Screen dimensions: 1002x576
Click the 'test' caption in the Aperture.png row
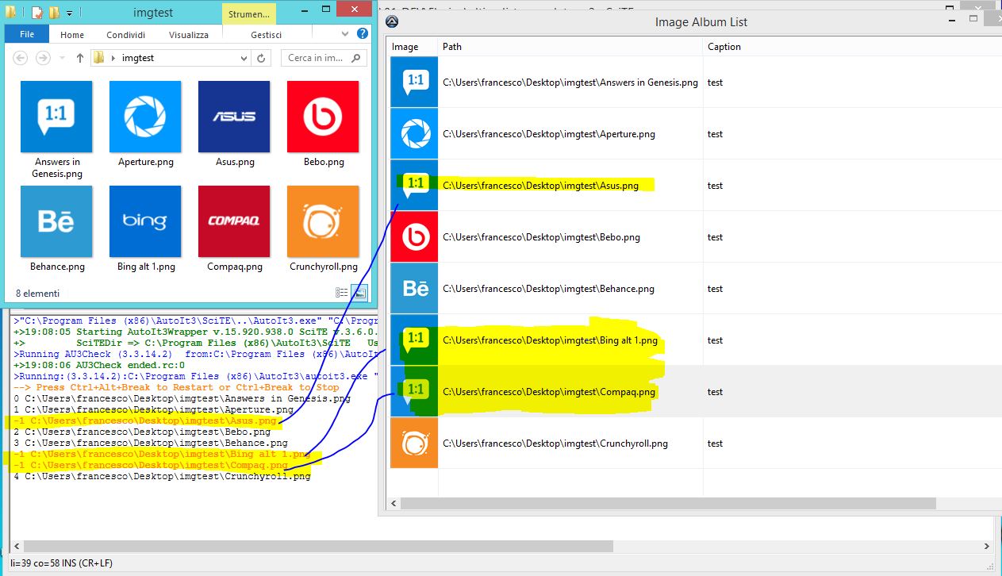pyautogui.click(x=715, y=134)
